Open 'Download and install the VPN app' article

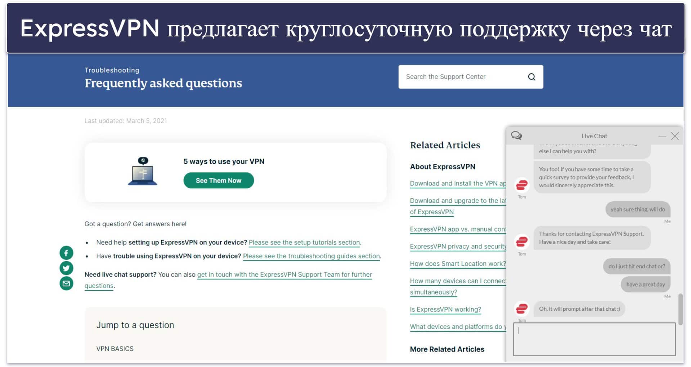pos(458,183)
